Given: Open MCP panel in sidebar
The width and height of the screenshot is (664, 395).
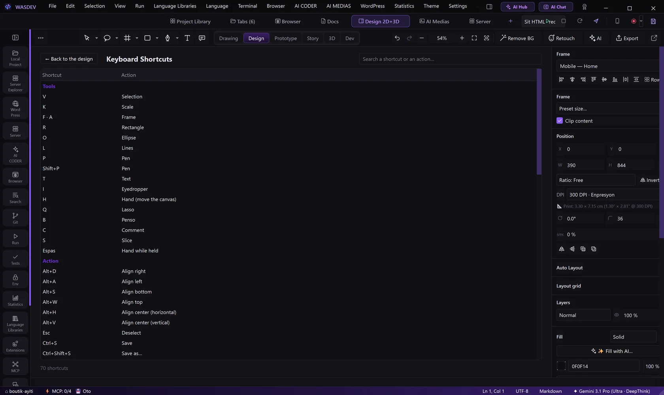Looking at the screenshot, I should pyautogui.click(x=15, y=367).
